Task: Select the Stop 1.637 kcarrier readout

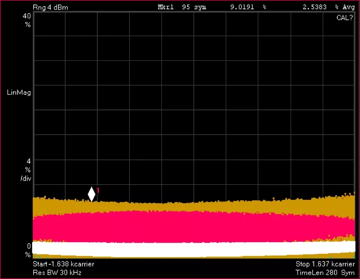Action: pyautogui.click(x=325, y=264)
